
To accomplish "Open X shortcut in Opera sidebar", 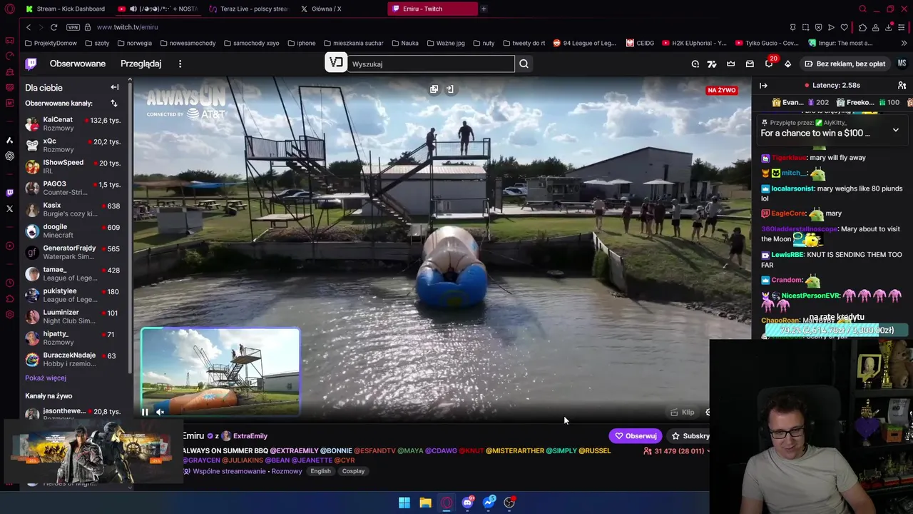I will (9, 208).
